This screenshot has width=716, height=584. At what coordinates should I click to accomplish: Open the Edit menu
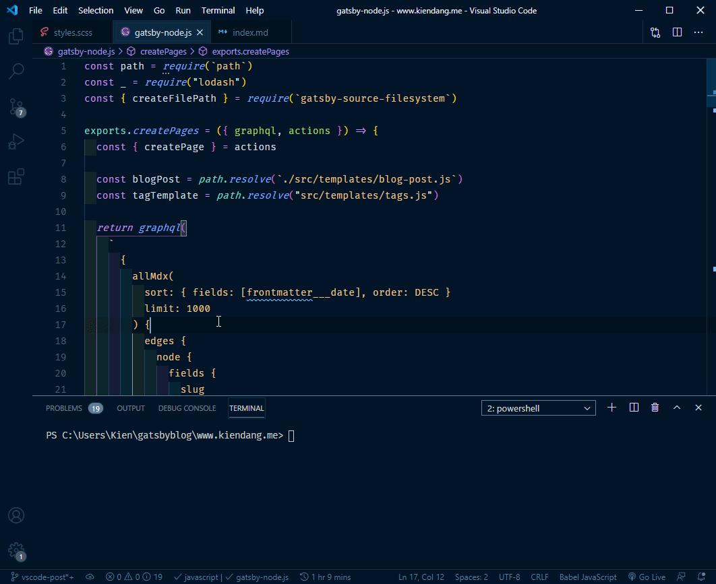coord(60,10)
